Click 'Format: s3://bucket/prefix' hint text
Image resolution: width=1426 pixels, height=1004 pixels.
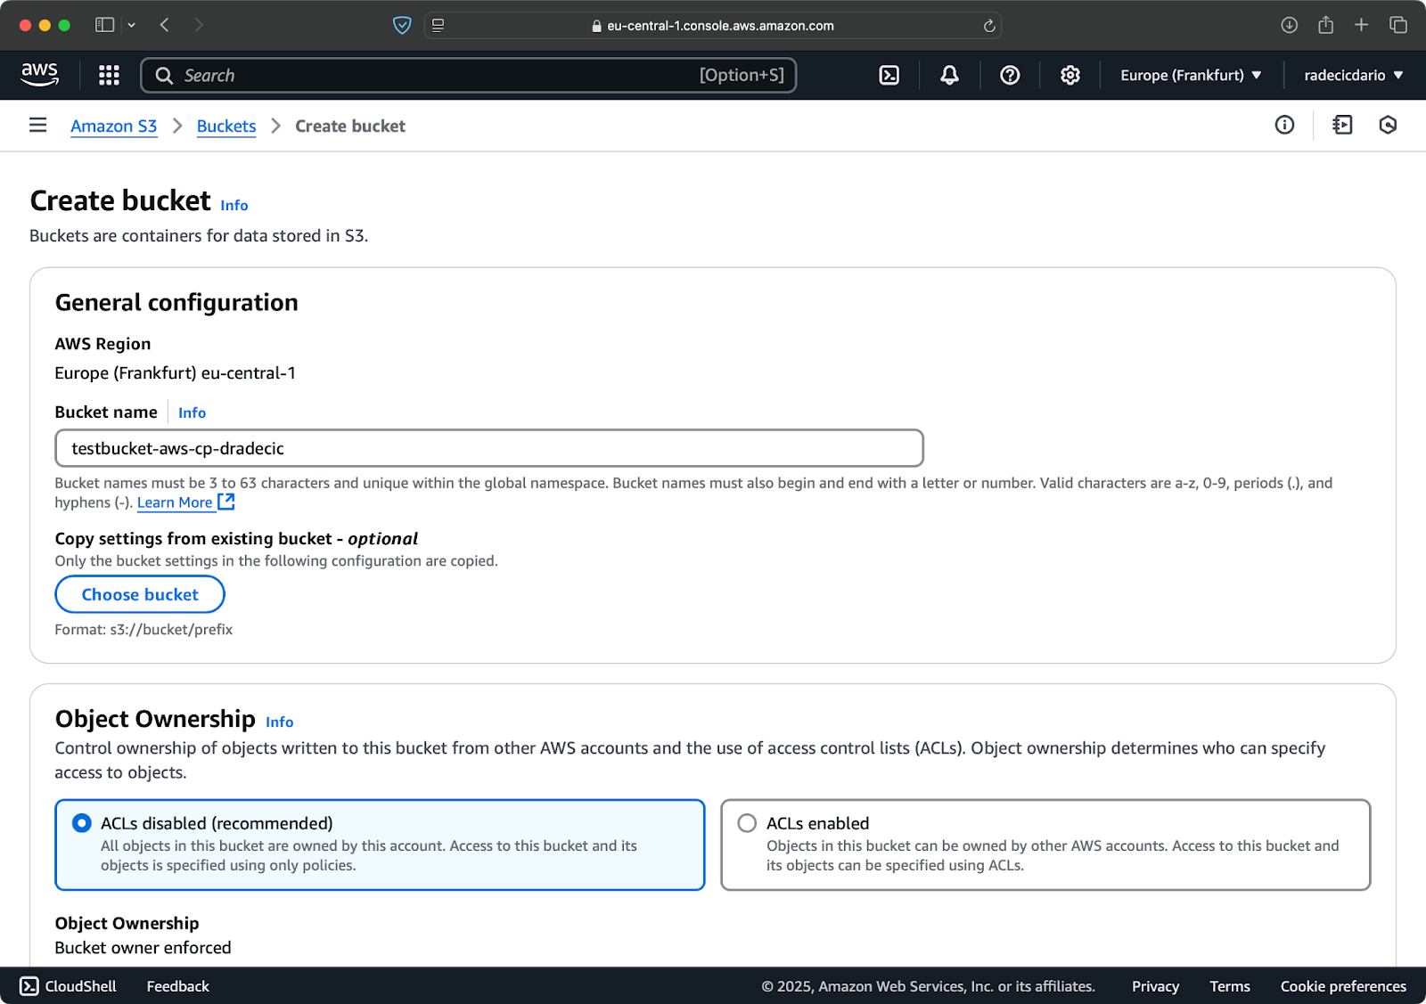pos(143,629)
